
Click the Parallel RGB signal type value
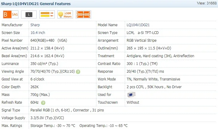pos(67,110)
